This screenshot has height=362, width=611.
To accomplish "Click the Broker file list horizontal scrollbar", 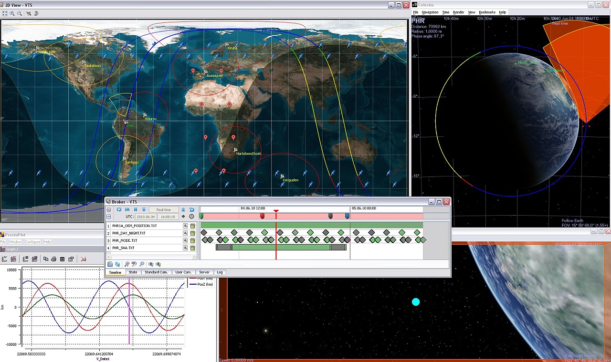I will (151, 257).
